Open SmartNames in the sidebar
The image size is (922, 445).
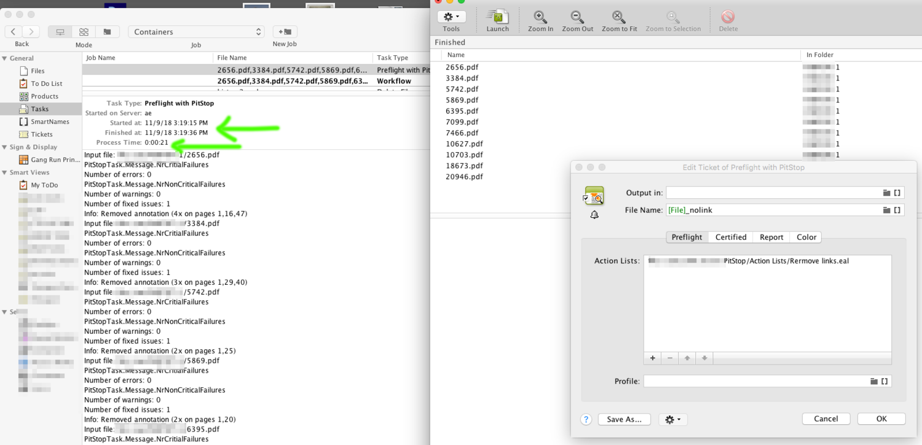(44, 122)
